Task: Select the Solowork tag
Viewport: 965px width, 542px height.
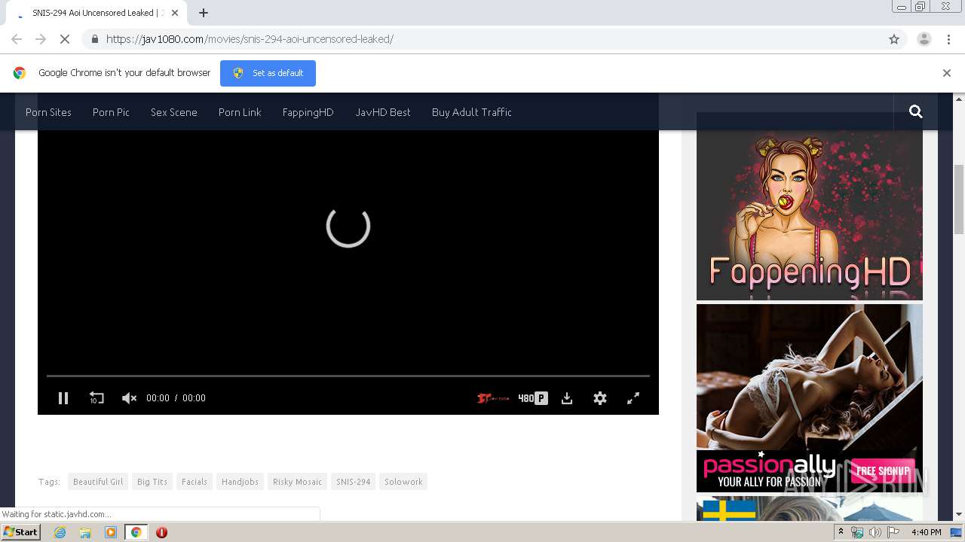Action: click(403, 482)
